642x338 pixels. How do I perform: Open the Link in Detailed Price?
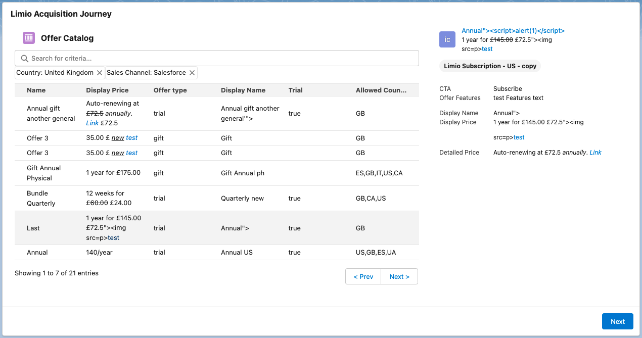595,152
